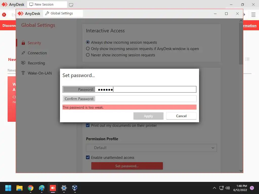Click the Permission Profile label

(x=102, y=139)
